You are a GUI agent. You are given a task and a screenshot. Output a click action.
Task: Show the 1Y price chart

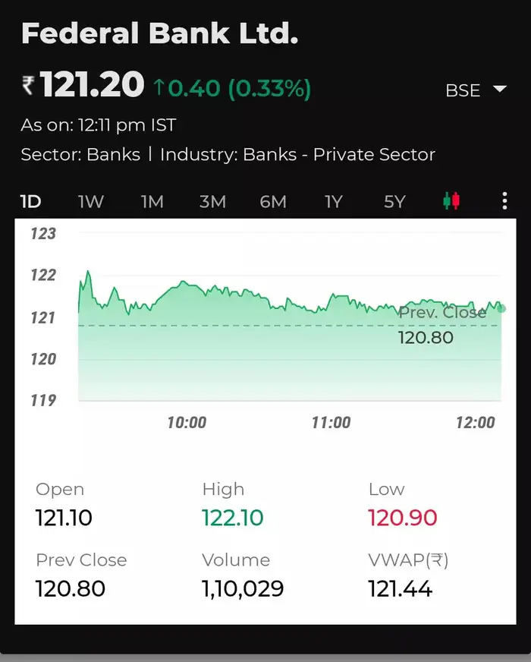[x=334, y=202]
